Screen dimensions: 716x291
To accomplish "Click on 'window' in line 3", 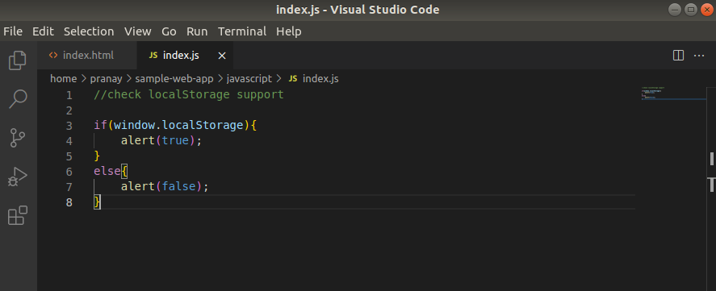I will 134,125.
